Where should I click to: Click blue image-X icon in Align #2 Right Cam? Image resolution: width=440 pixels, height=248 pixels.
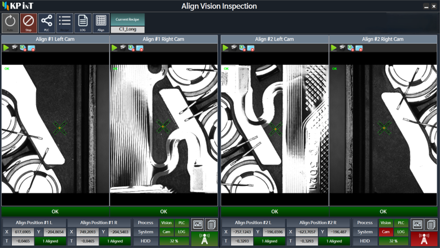[359, 48]
